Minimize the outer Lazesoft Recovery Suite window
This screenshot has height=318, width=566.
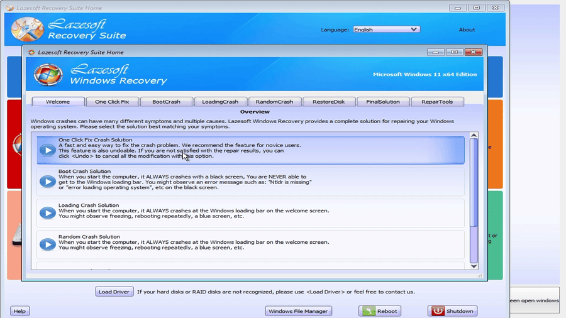(x=458, y=8)
